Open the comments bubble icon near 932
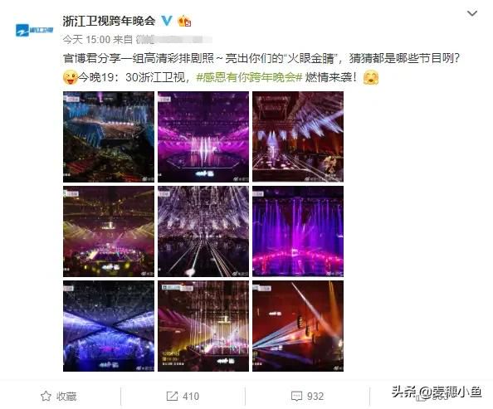Viewport: 493px width, 409px height. pyautogui.click(x=296, y=396)
